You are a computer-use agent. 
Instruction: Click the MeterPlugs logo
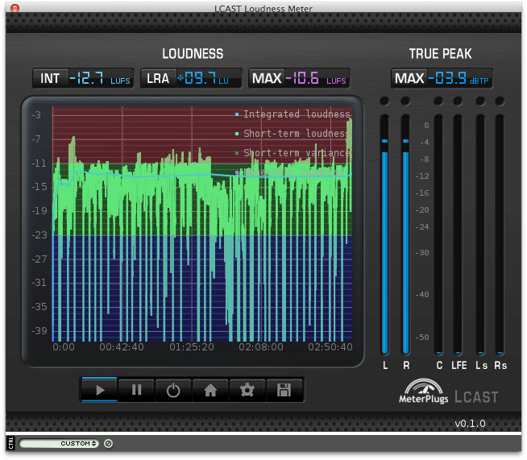[x=424, y=391]
